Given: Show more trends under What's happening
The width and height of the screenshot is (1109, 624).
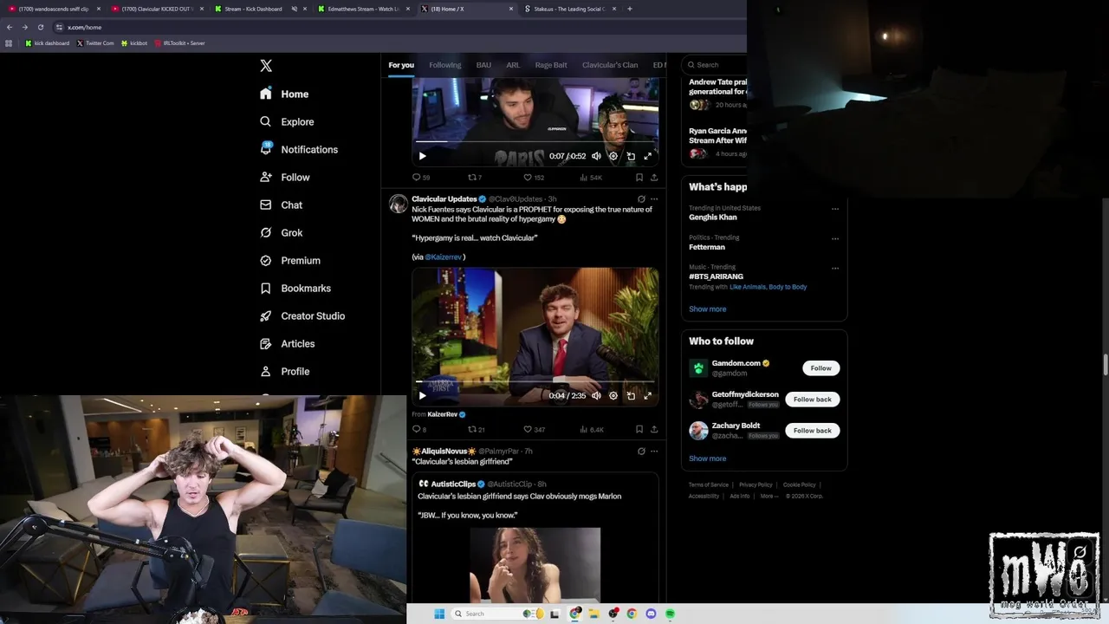Looking at the screenshot, I should (x=708, y=309).
